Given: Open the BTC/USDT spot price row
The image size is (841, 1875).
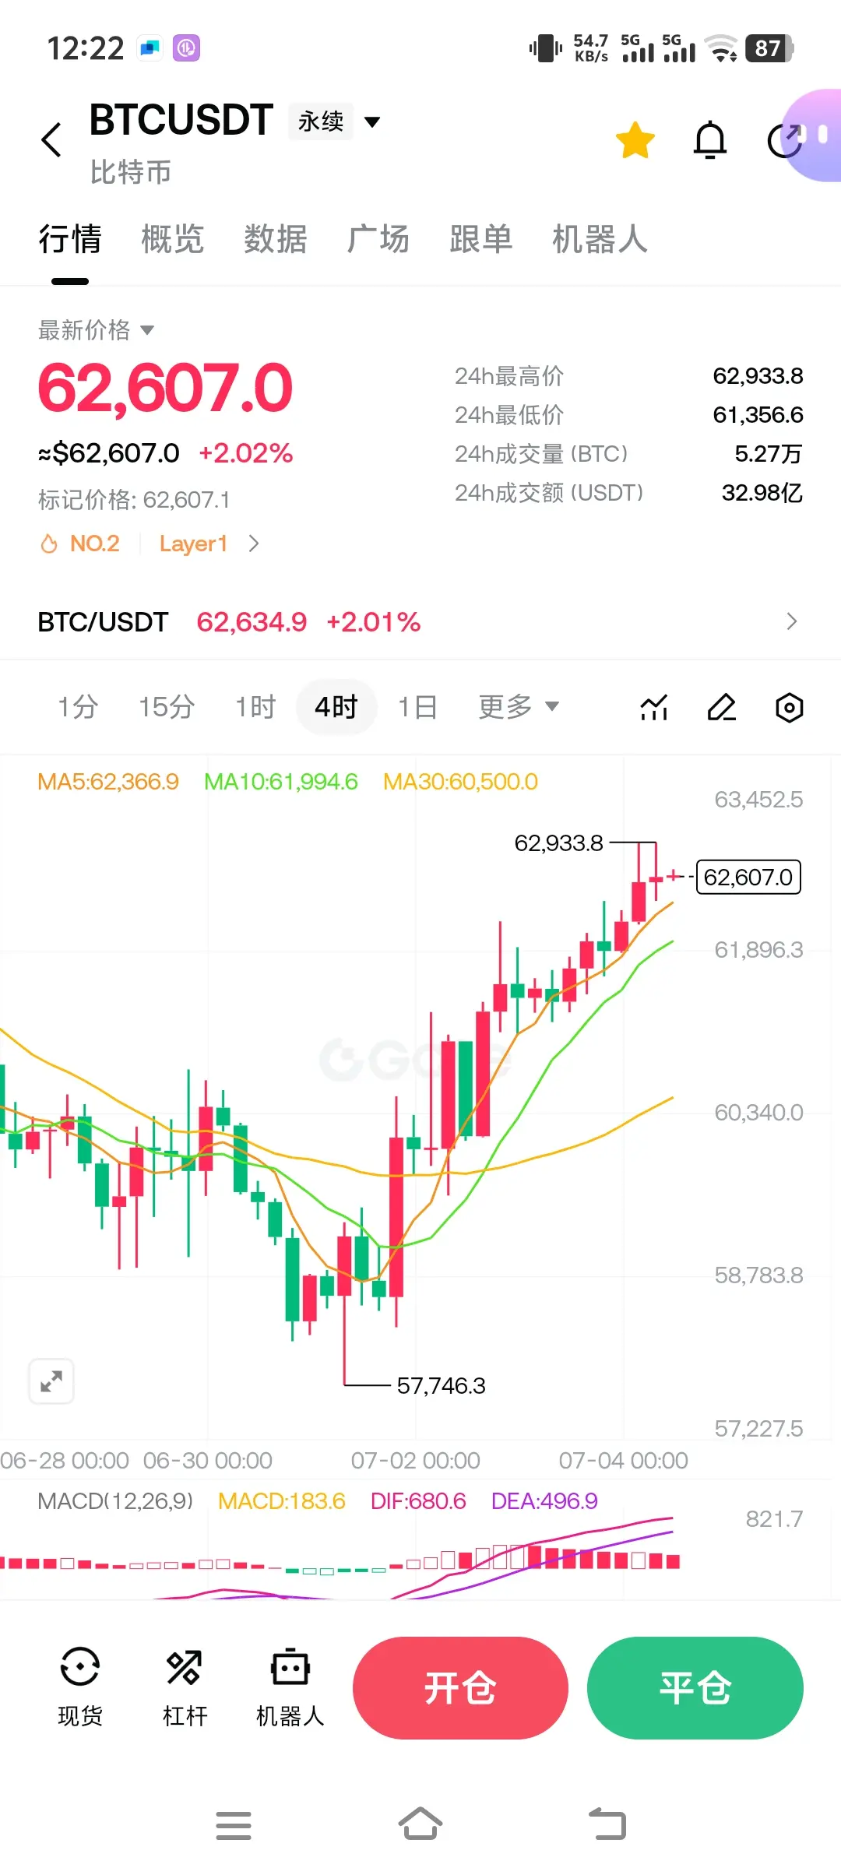Looking at the screenshot, I should coord(420,621).
